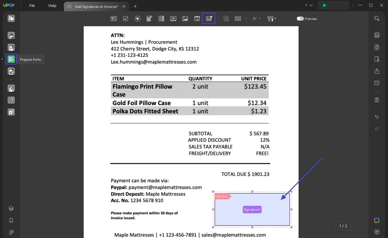Screen dimensions: 388x238
Task: Open the Prepare Form sidebar tool
Action: [x=11, y=59]
